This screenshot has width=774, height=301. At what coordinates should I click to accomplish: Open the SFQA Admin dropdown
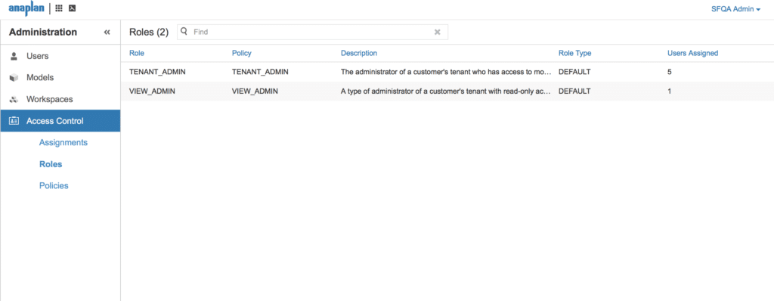coord(735,9)
